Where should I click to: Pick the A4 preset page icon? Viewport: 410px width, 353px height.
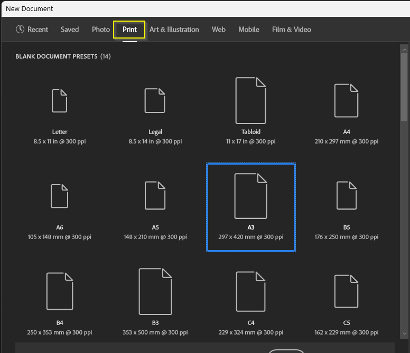[x=346, y=101]
